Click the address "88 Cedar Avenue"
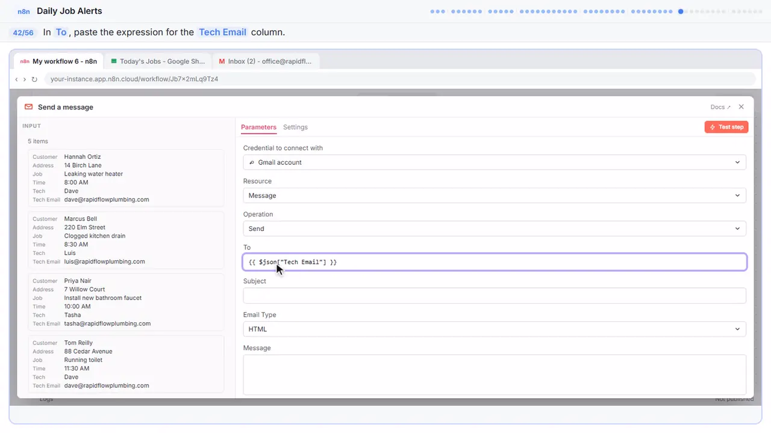Screen dimensions: 771x433 click(x=89, y=351)
